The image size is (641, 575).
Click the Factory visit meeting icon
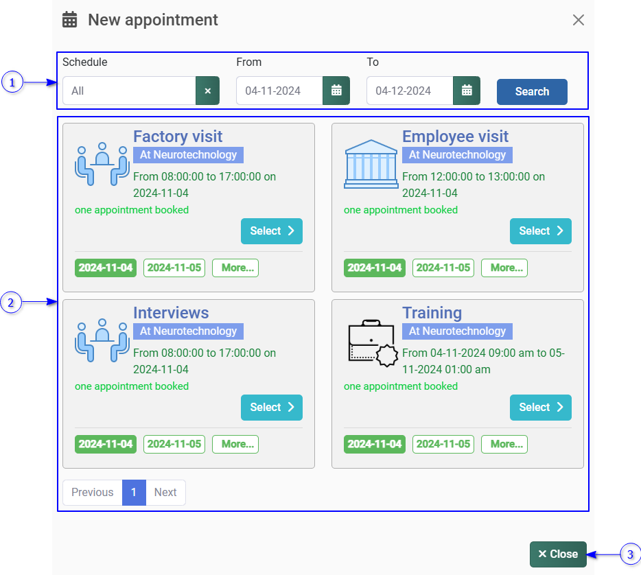click(102, 164)
